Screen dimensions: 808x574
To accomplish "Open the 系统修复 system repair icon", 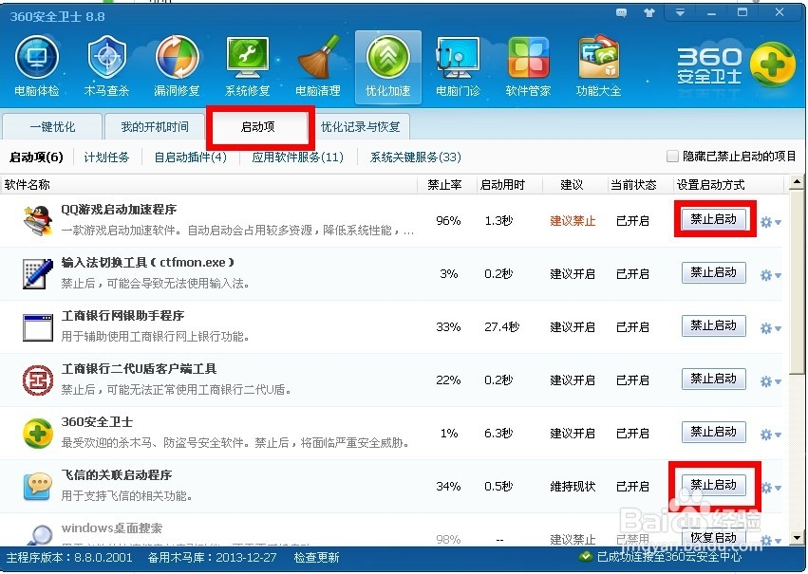I will coord(248,66).
